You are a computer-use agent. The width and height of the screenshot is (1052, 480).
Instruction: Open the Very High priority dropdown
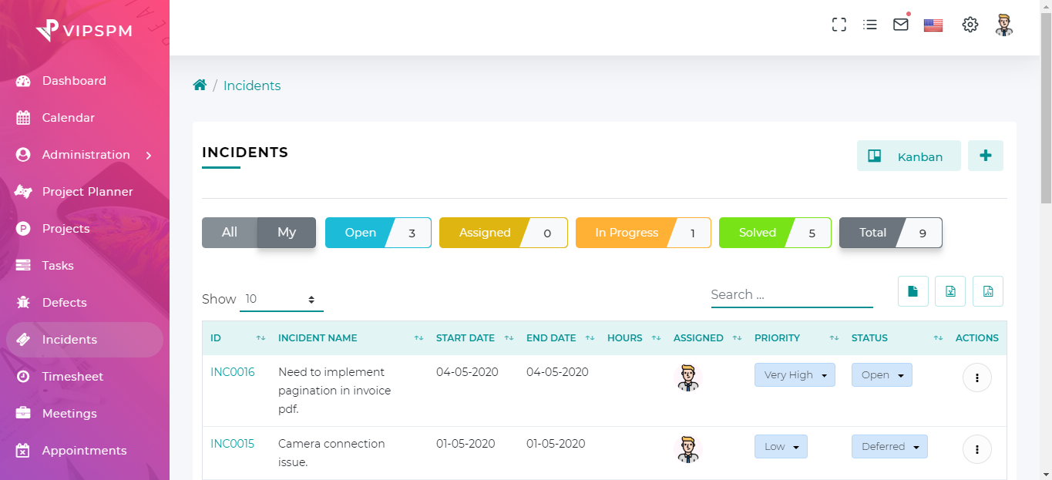point(795,375)
